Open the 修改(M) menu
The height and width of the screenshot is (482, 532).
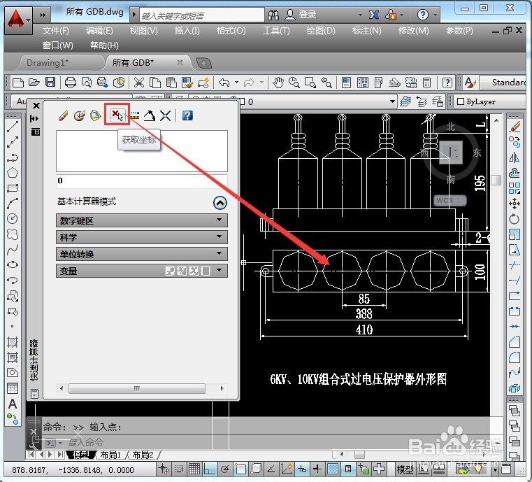(413, 31)
